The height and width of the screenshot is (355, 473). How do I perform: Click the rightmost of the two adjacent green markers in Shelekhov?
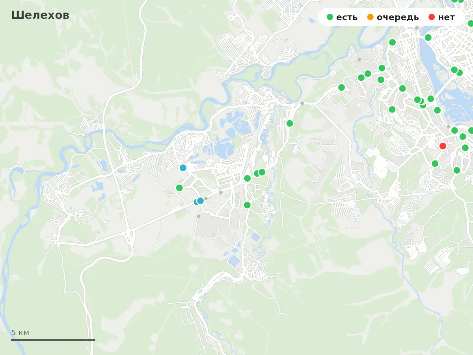(262, 172)
